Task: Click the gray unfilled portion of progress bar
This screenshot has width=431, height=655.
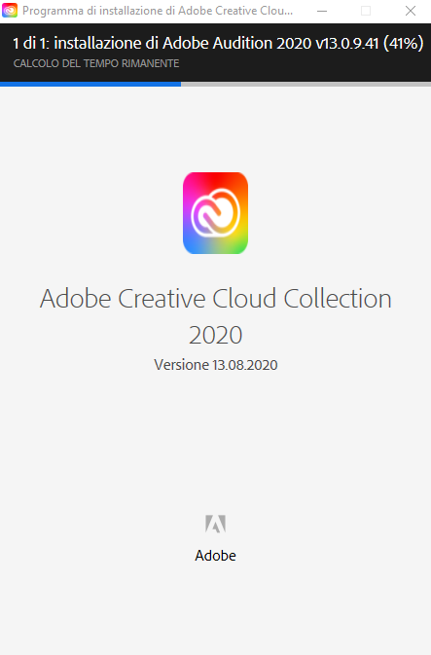Action: coord(305,84)
